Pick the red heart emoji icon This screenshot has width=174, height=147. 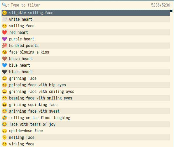pyautogui.click(x=4, y=33)
